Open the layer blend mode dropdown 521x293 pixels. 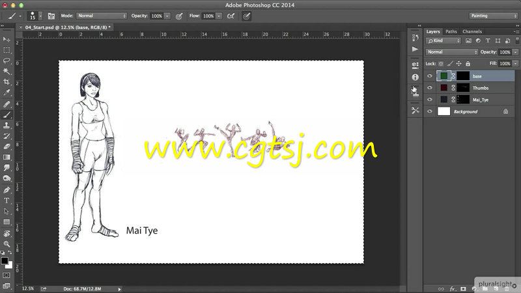click(452, 52)
